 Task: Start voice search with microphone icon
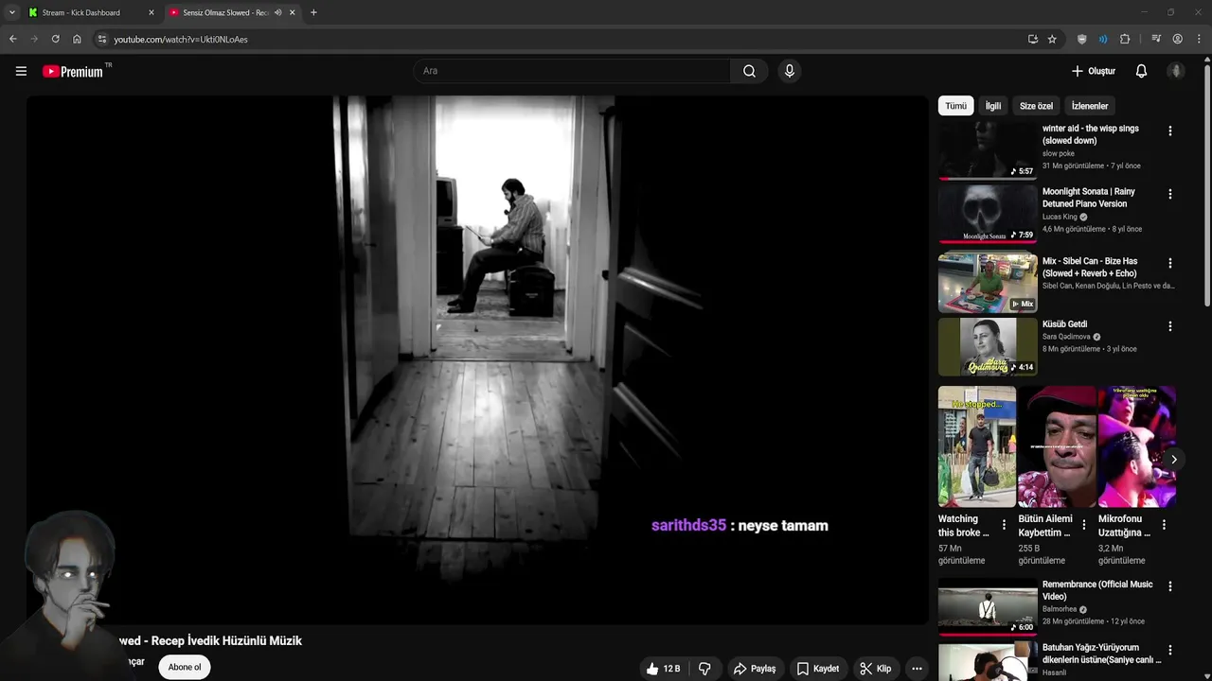coord(789,71)
